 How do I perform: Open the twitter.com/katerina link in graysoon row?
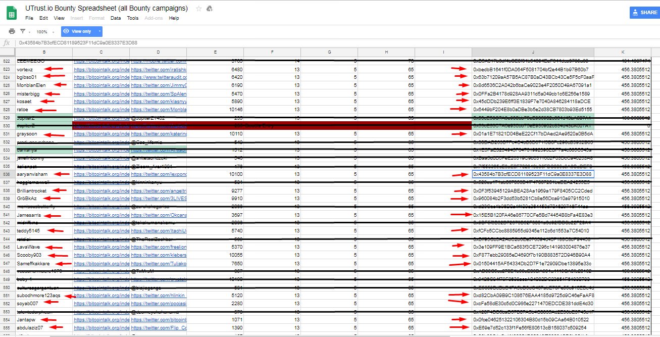159,134
